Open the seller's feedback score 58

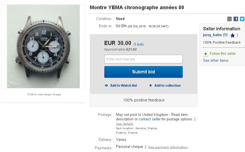coord(226,35)
